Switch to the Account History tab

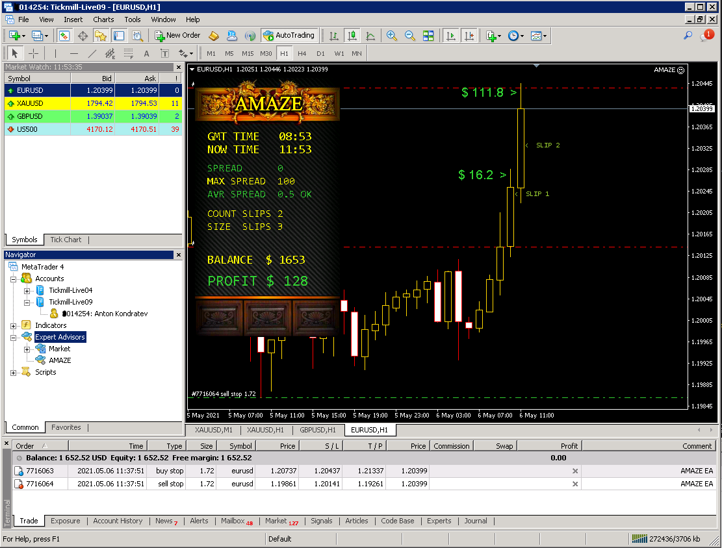point(118,521)
